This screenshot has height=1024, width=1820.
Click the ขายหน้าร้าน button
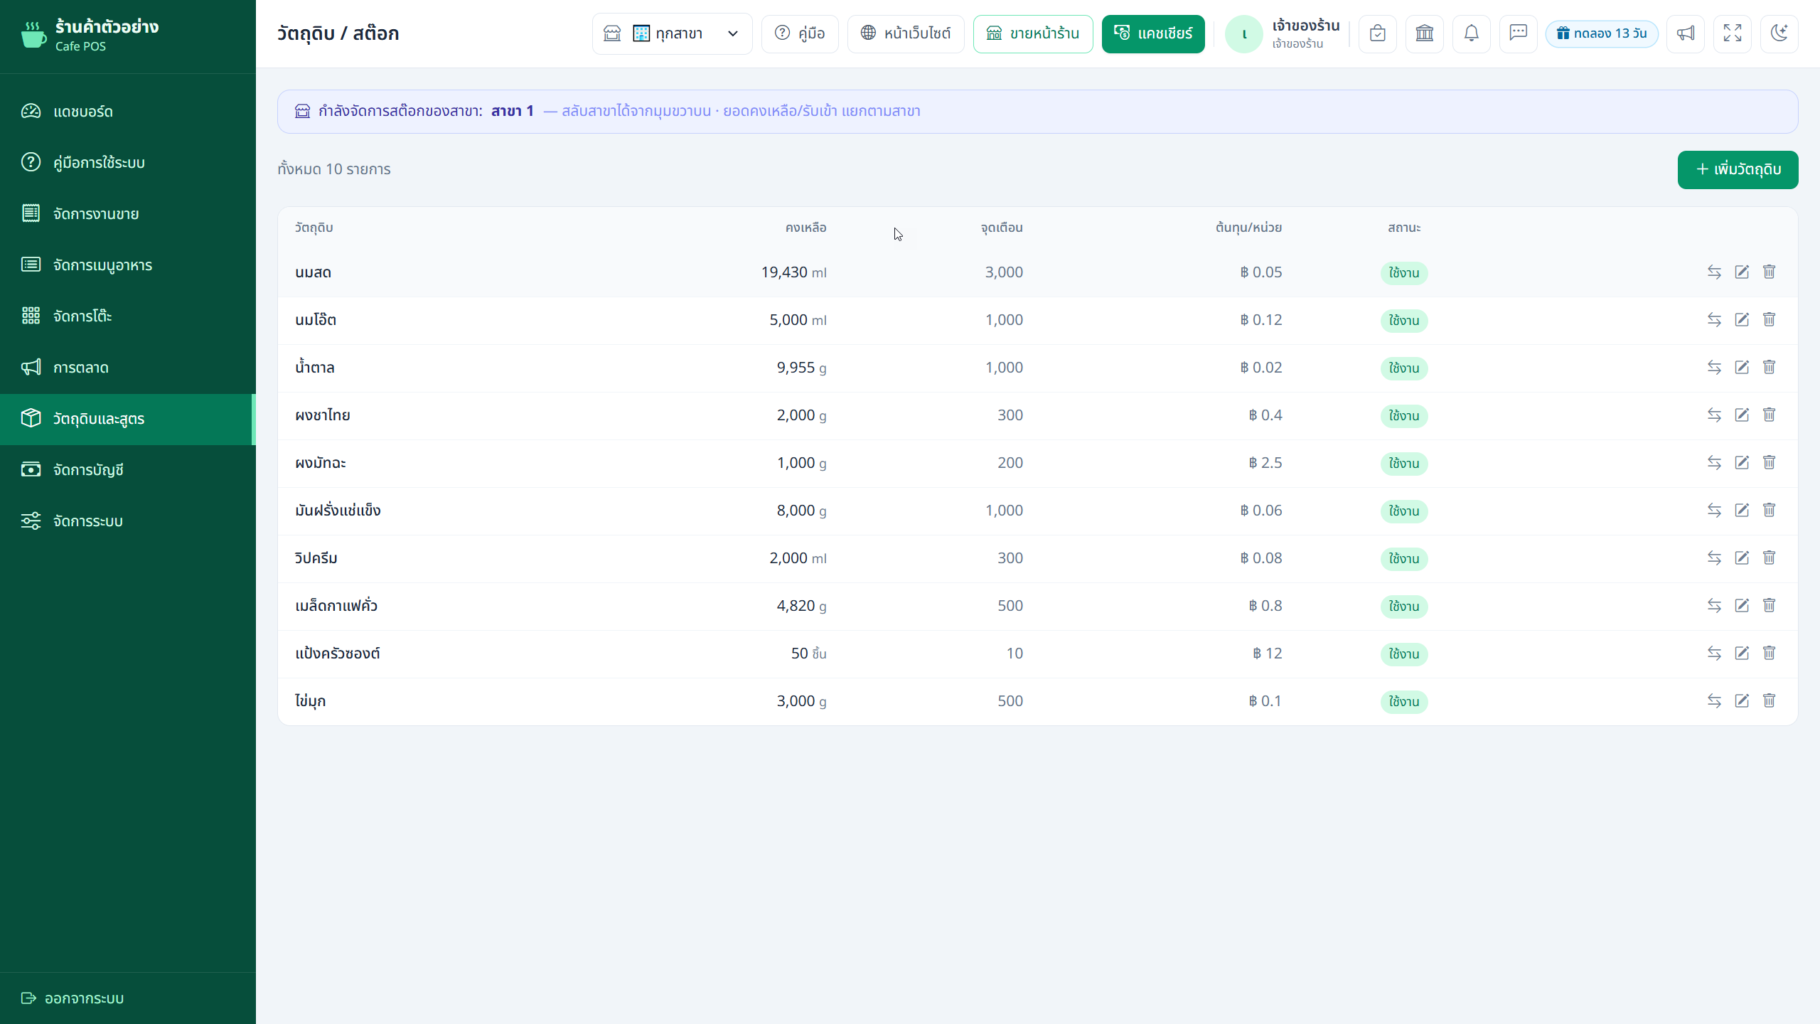click(1033, 33)
